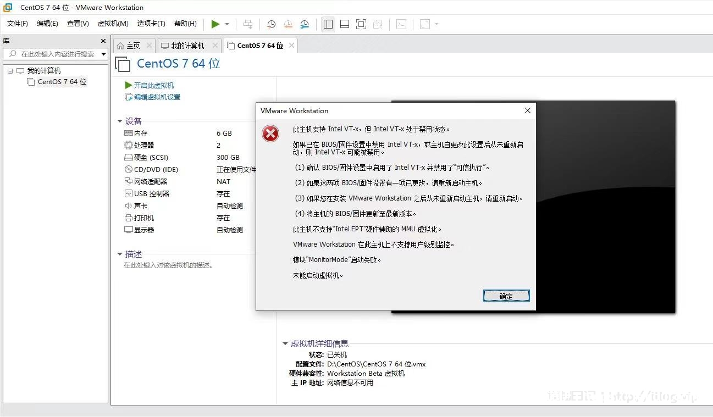
Task: Click the 显示器 display device icon
Action: coord(129,230)
